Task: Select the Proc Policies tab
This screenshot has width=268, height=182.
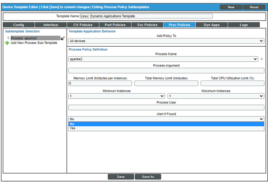Action: [180, 25]
